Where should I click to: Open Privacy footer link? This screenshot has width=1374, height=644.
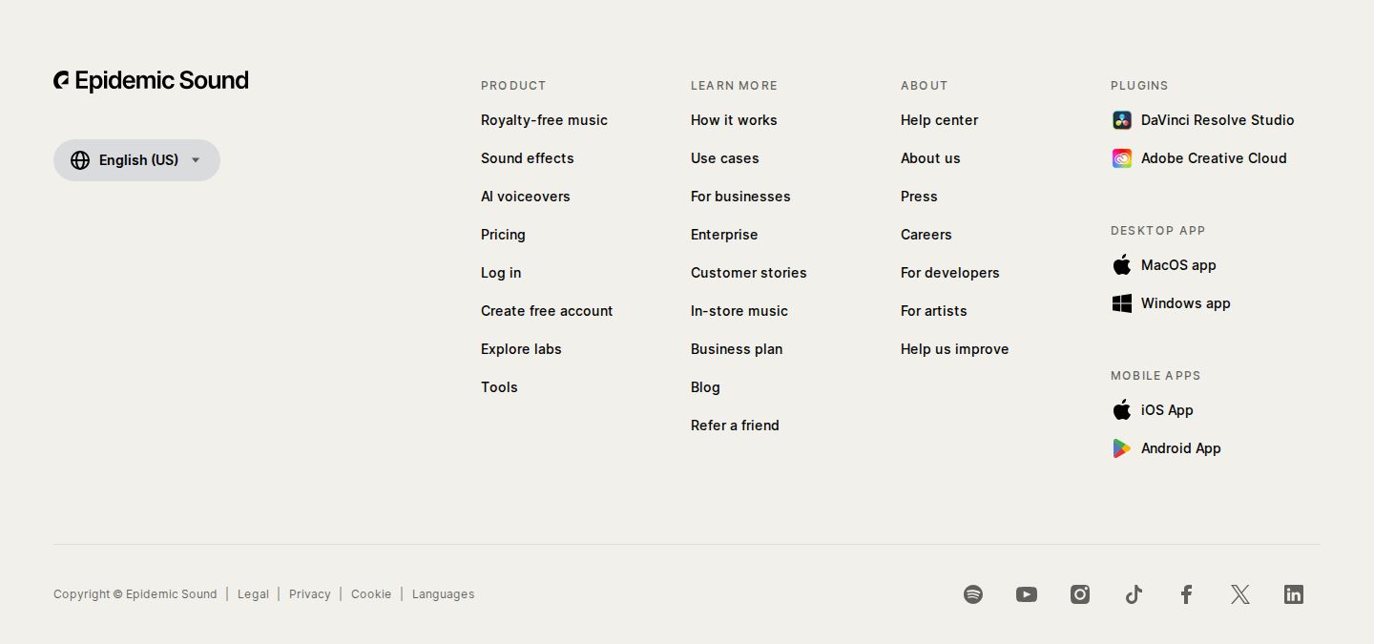click(310, 594)
